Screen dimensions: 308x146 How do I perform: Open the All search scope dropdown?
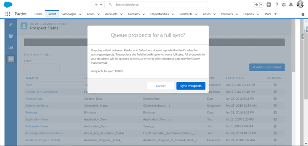point(98,4)
